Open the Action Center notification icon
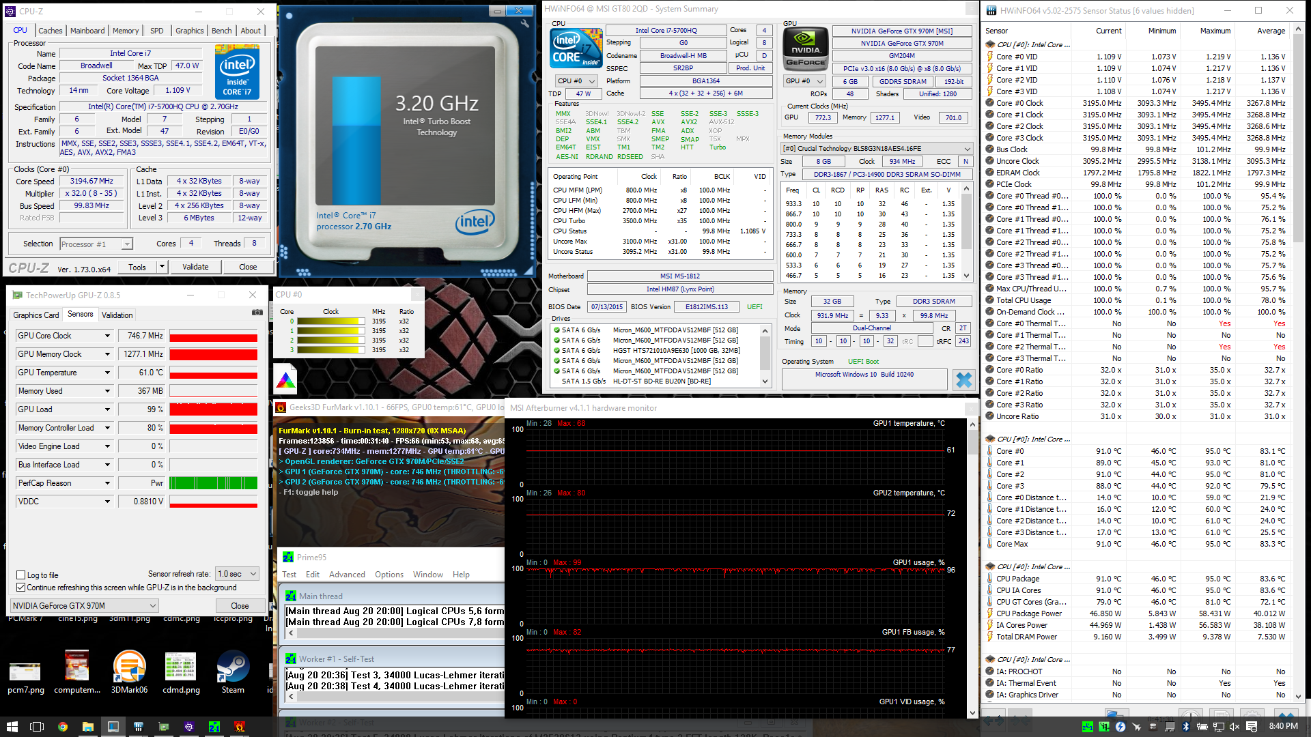This screenshot has width=1311, height=737. 1252,727
